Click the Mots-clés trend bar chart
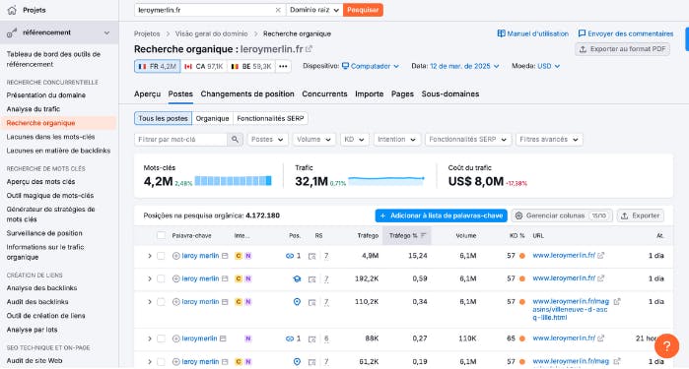The image size is (689, 369). [x=233, y=181]
